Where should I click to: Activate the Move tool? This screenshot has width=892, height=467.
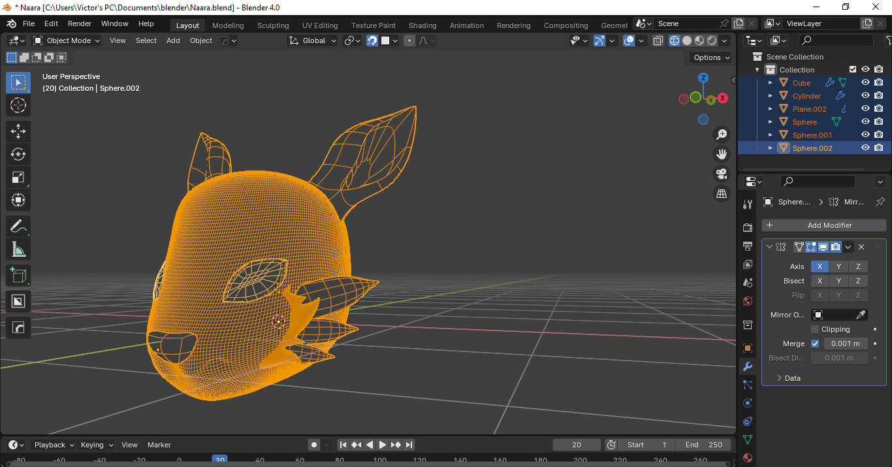coord(18,131)
